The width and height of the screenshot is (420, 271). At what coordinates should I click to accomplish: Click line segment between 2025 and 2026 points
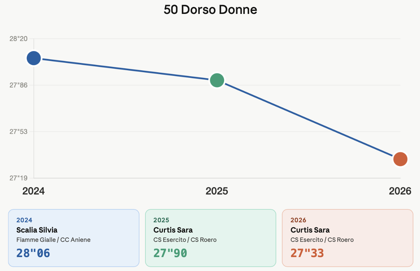click(308, 120)
